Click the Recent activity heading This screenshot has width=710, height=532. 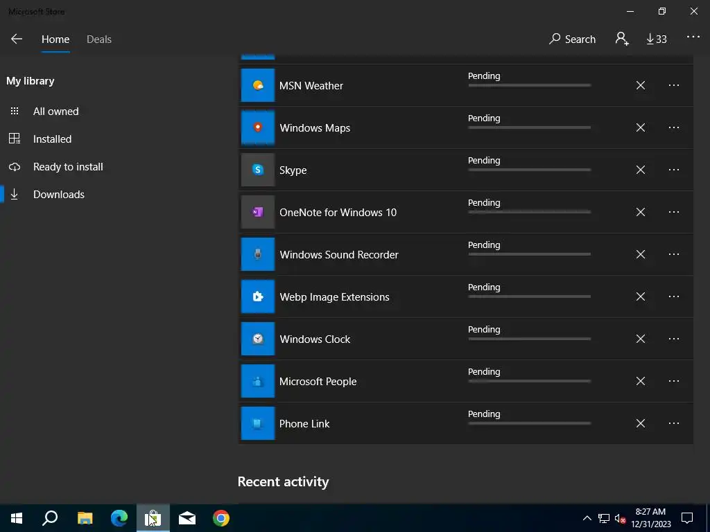tap(283, 482)
